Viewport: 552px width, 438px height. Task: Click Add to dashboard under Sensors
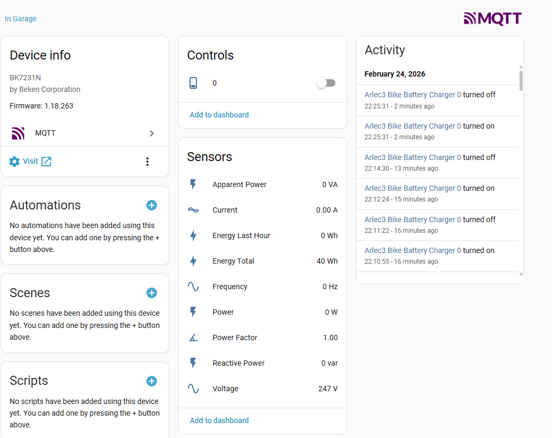pyautogui.click(x=219, y=420)
